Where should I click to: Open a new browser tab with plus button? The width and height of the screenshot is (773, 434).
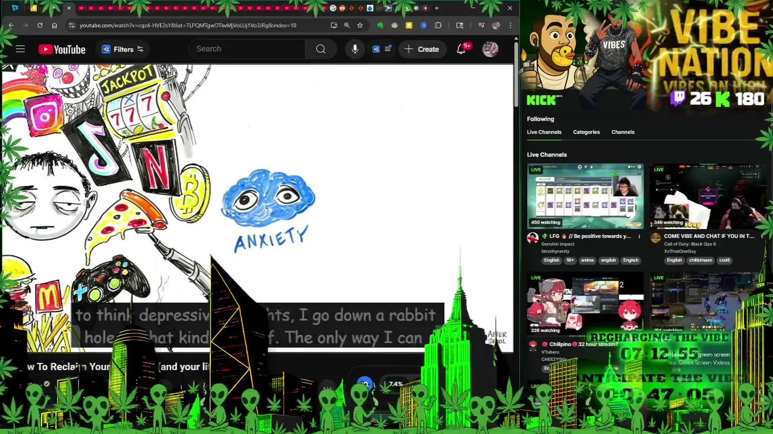pyautogui.click(x=437, y=8)
